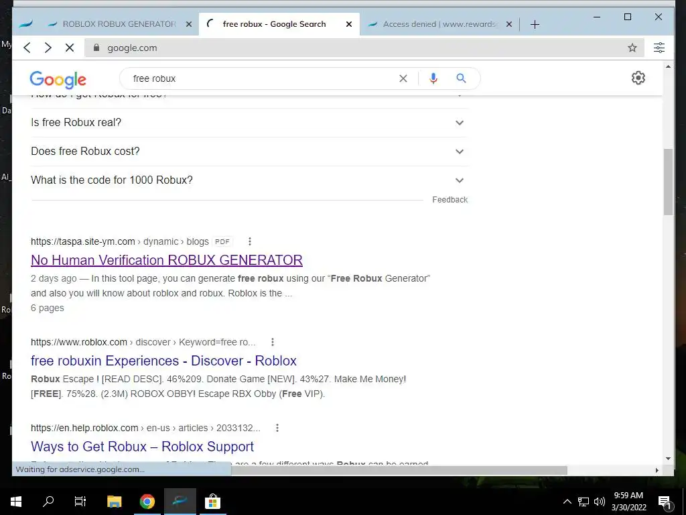Click the padlock site info icon
This screenshot has height=515, width=686.
click(96, 48)
